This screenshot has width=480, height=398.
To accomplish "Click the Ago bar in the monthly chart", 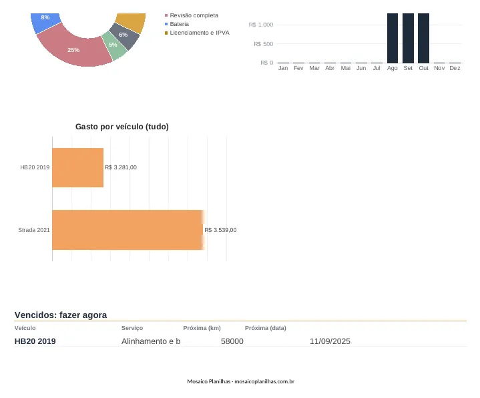I will click(x=393, y=38).
